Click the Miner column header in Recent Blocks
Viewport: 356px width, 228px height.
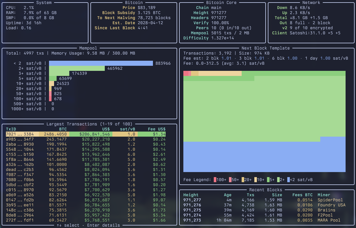(x=324, y=195)
